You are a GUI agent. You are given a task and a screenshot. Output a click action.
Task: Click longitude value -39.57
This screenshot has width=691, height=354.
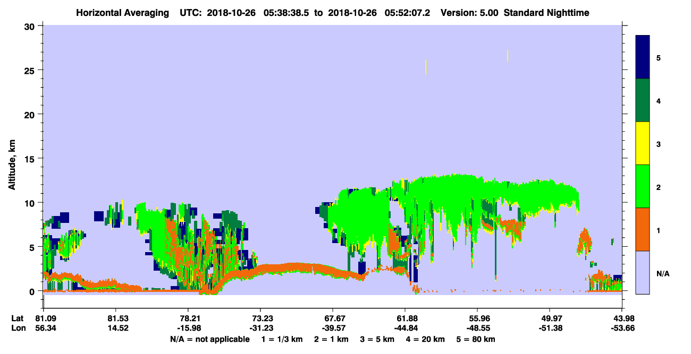[333, 329]
